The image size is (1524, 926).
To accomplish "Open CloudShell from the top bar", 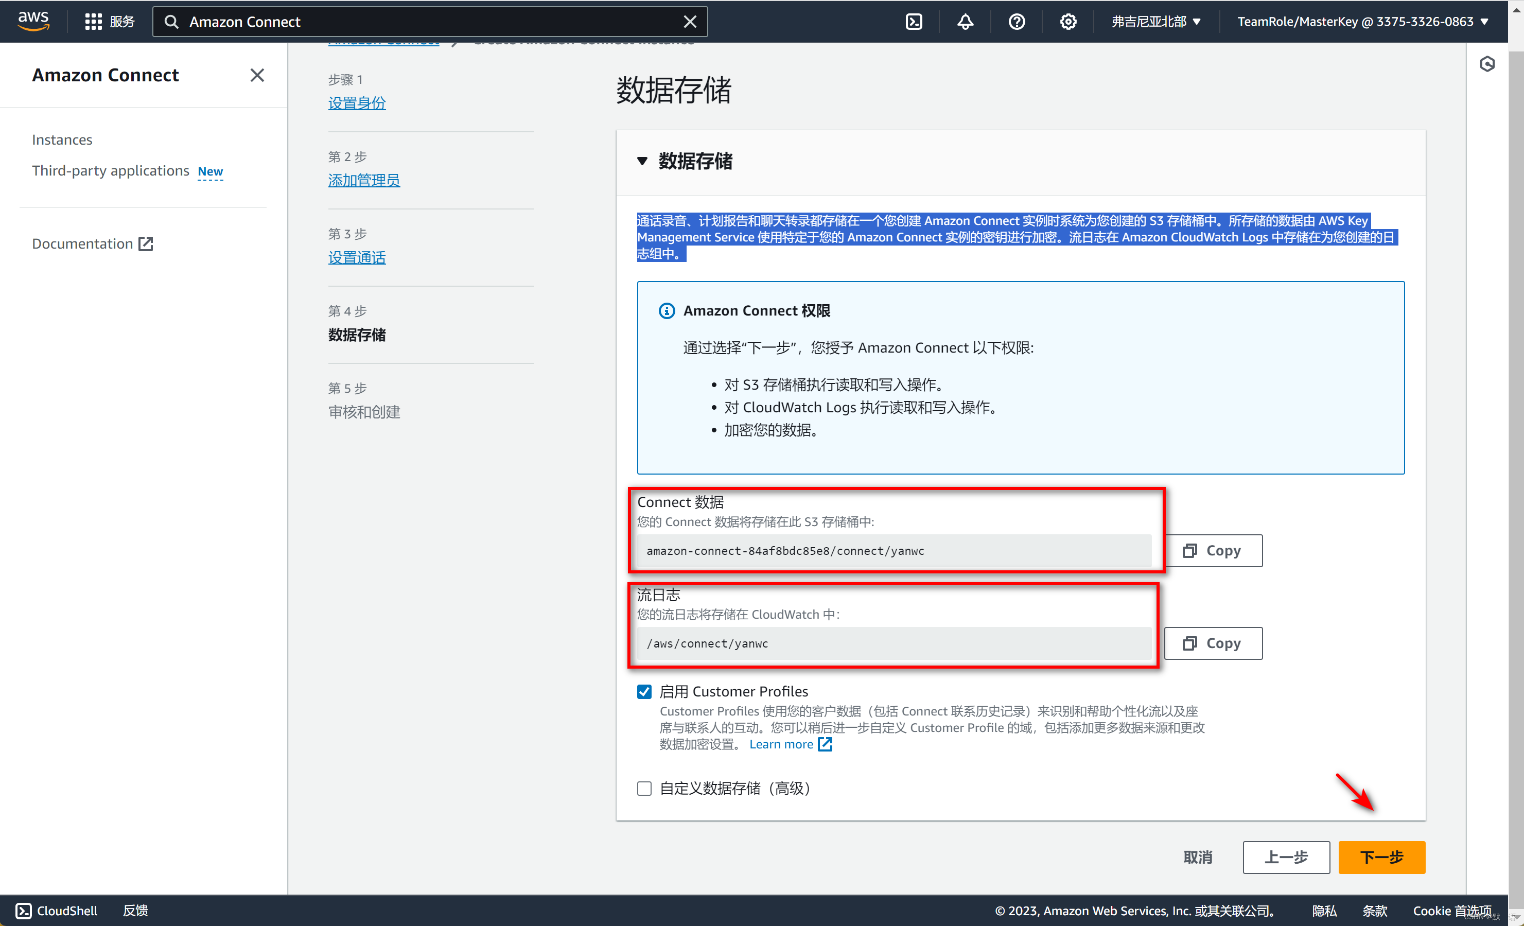I will pyautogui.click(x=914, y=22).
